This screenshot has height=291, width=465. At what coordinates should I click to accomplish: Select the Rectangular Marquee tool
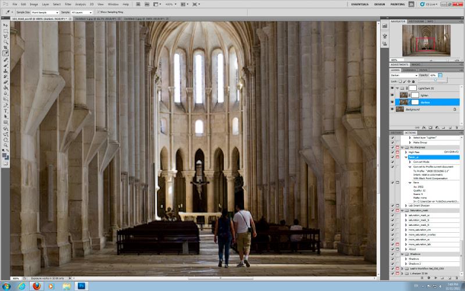tap(5, 31)
